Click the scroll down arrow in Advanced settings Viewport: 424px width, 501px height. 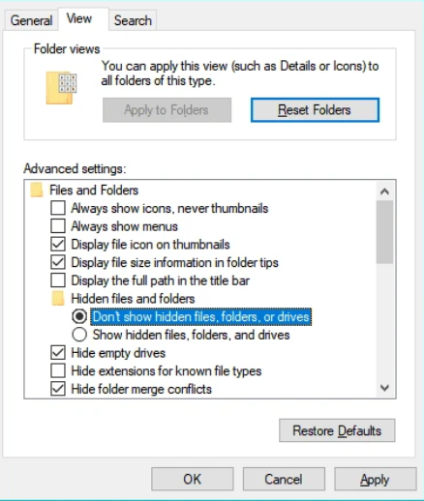coord(384,388)
